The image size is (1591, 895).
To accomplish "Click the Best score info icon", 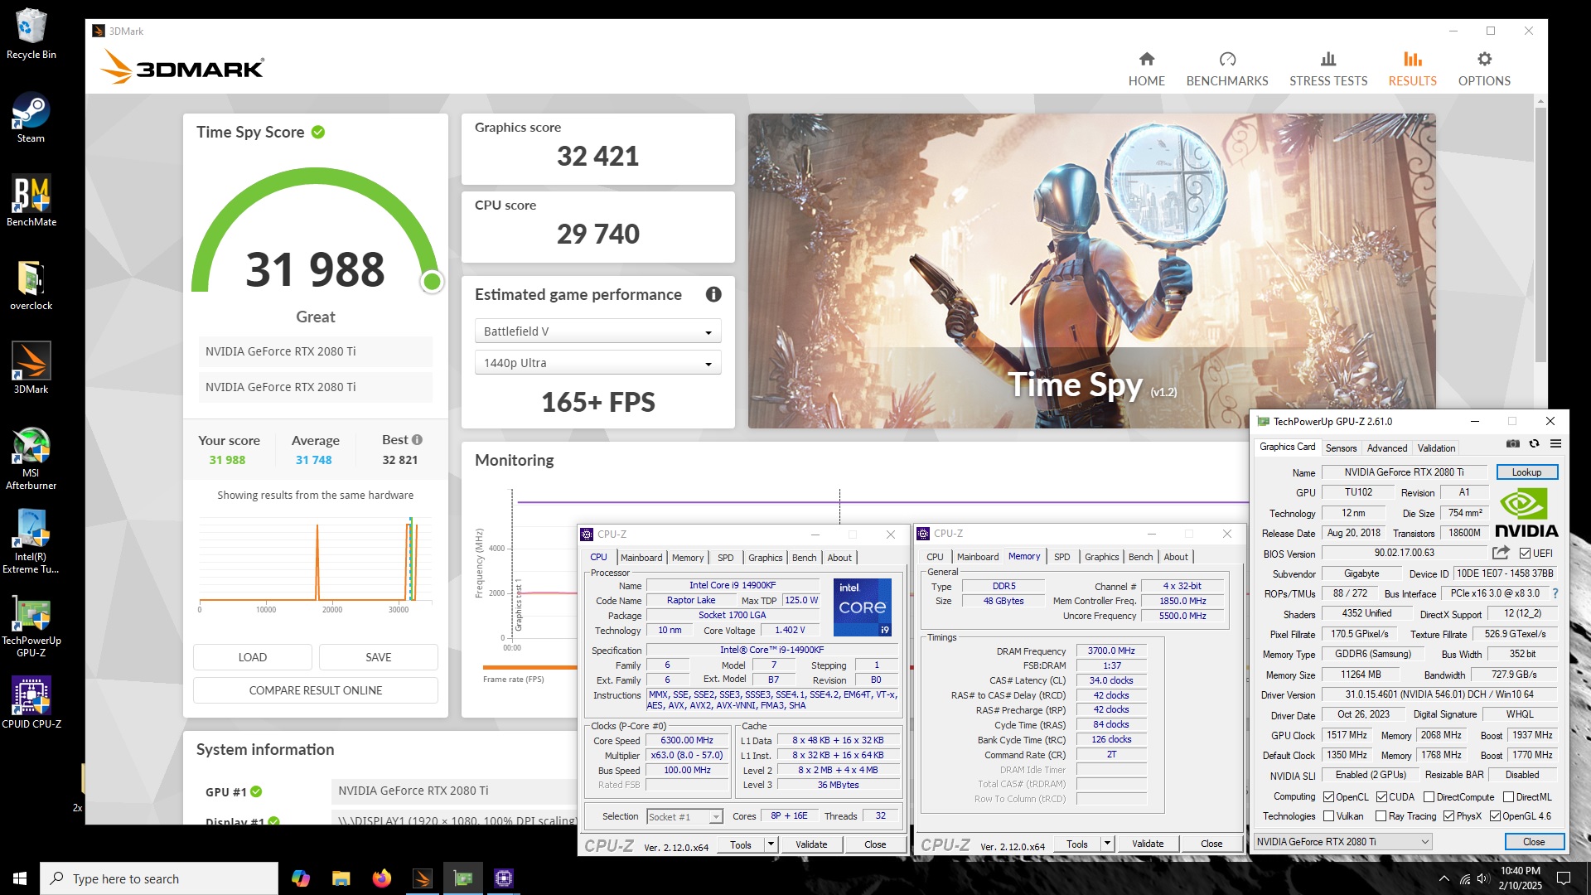I will click(x=417, y=440).
